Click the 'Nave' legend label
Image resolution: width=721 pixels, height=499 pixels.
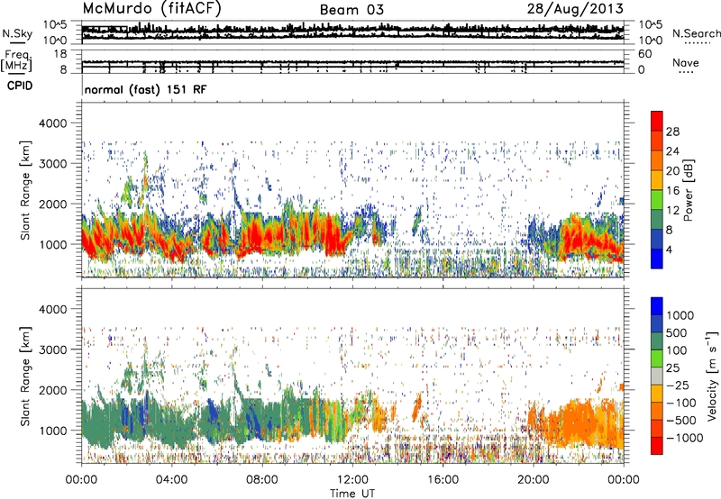tap(686, 62)
